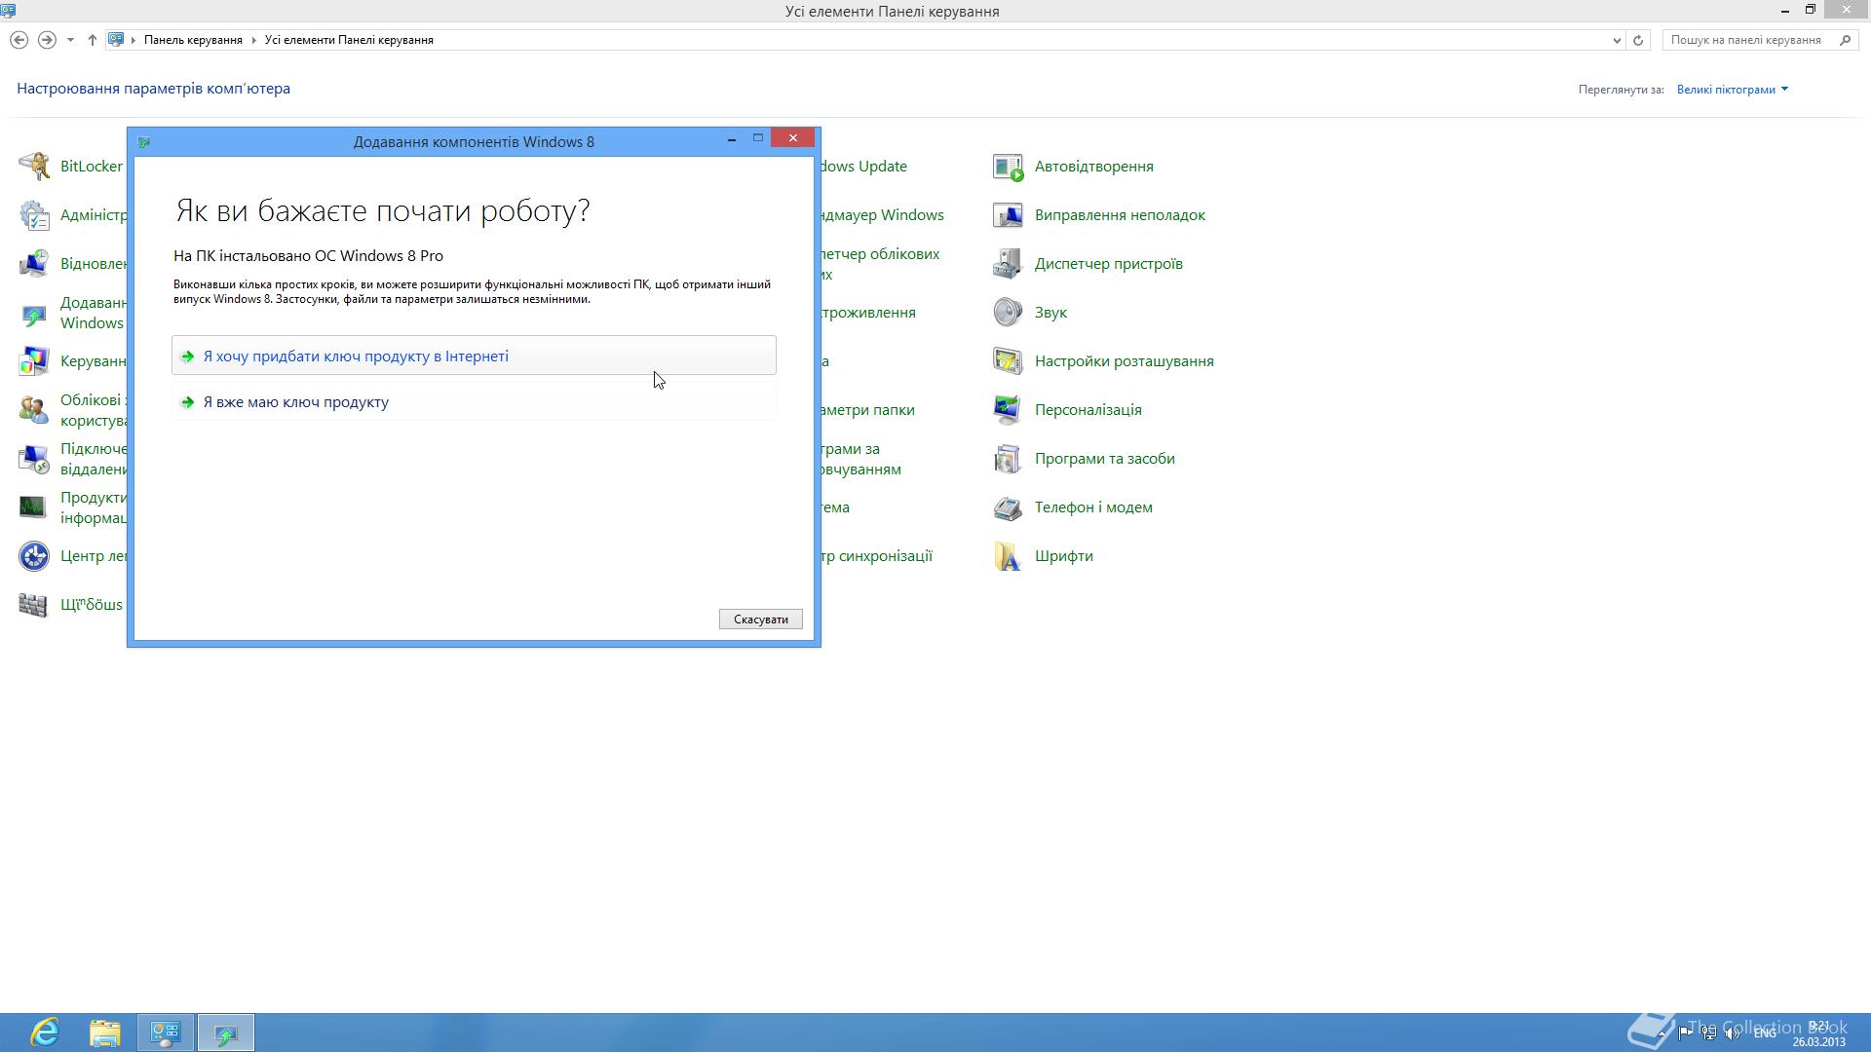
Task: Click the Forward navigation arrow
Action: (x=46, y=40)
